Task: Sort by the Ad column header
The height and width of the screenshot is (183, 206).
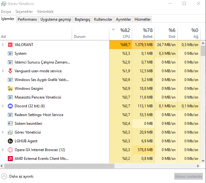Action: click(36, 33)
